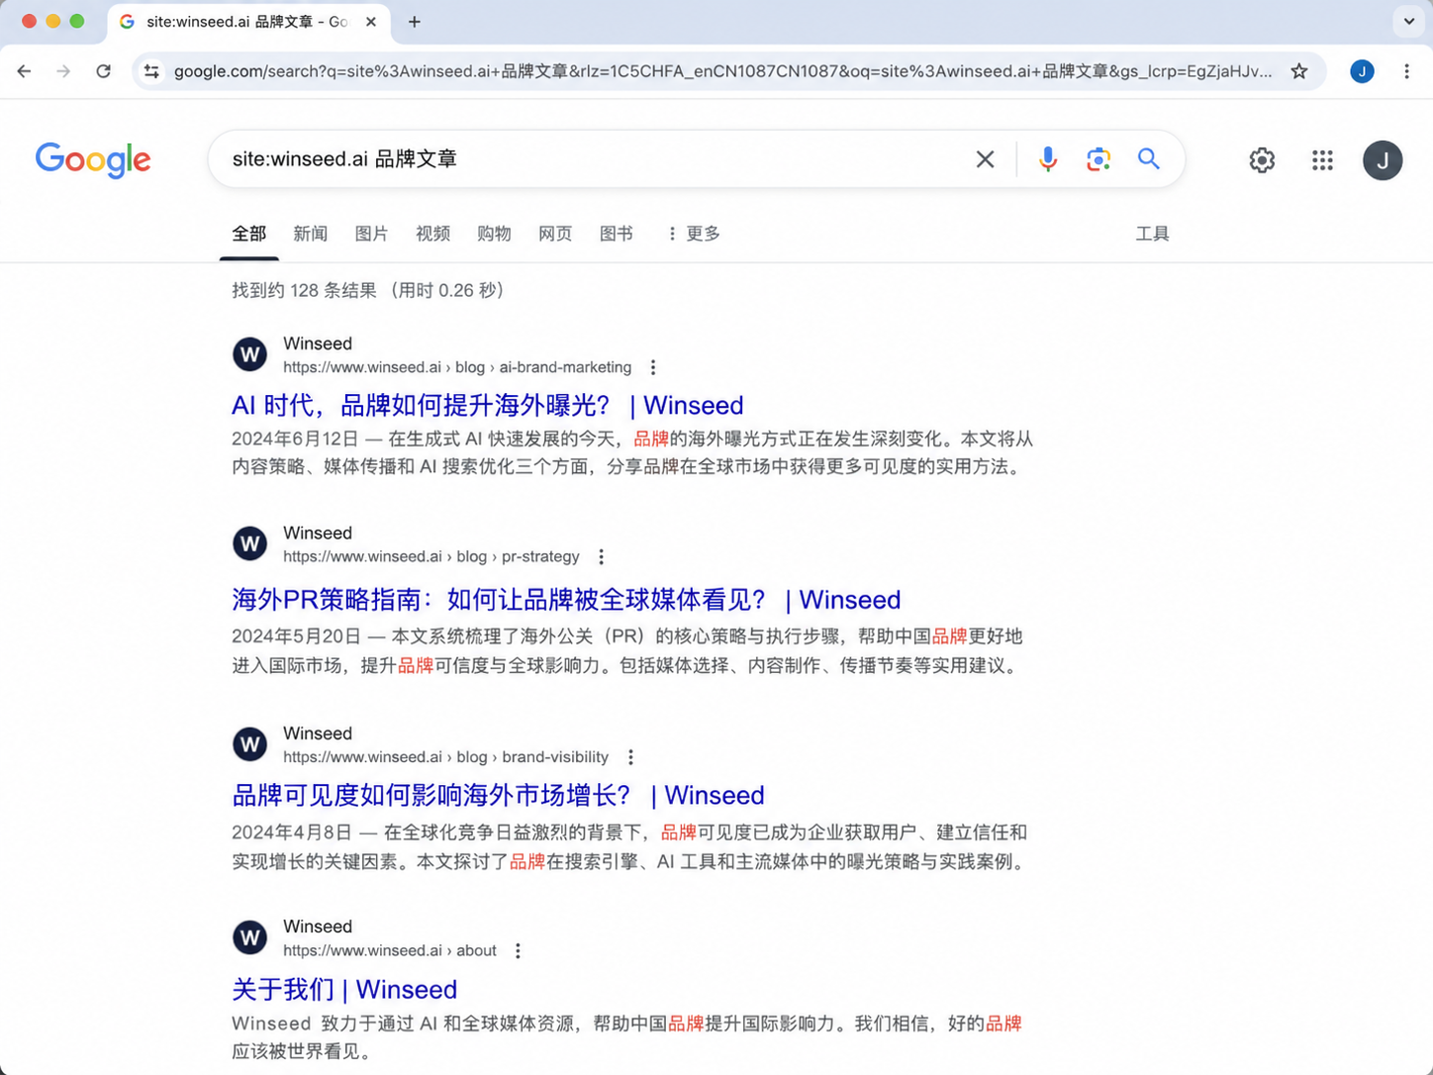Click the 2024年4月8日 result snippet
The width and height of the screenshot is (1433, 1075).
coord(632,846)
